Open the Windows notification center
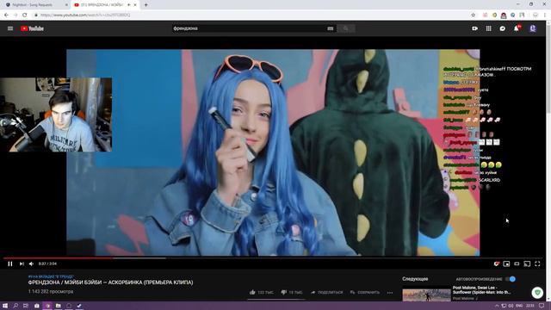The image size is (551, 310). click(x=542, y=306)
